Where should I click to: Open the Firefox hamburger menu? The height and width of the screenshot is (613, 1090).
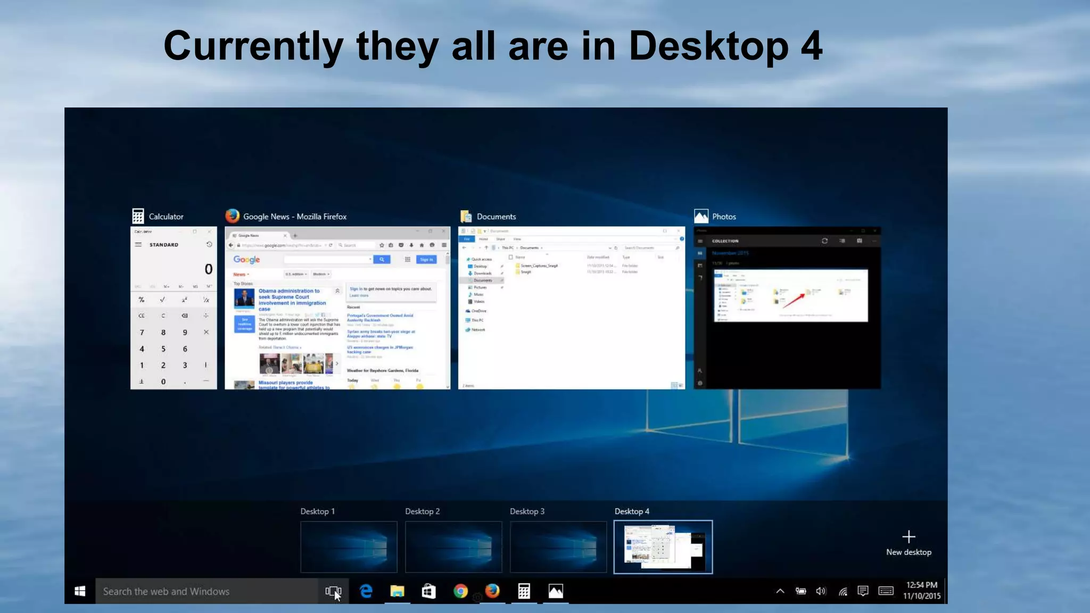tap(444, 245)
